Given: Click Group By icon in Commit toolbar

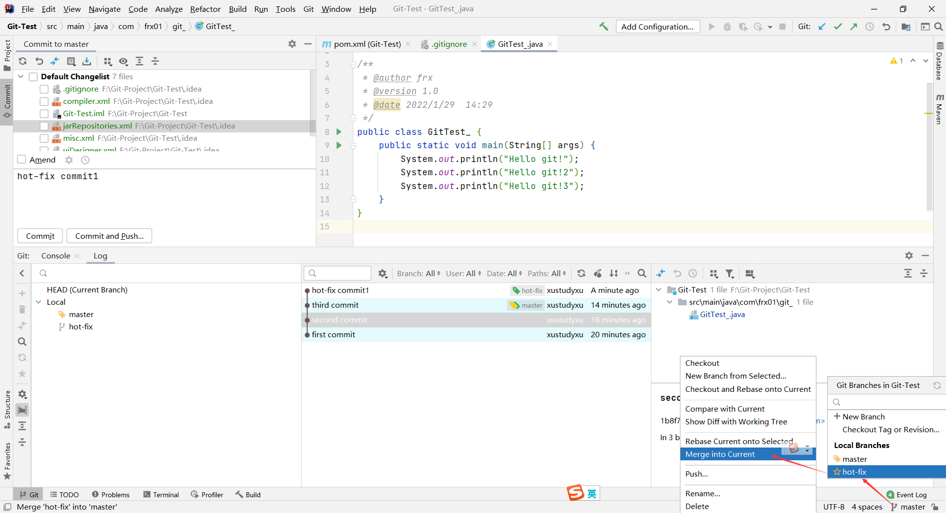Looking at the screenshot, I should click(x=107, y=61).
